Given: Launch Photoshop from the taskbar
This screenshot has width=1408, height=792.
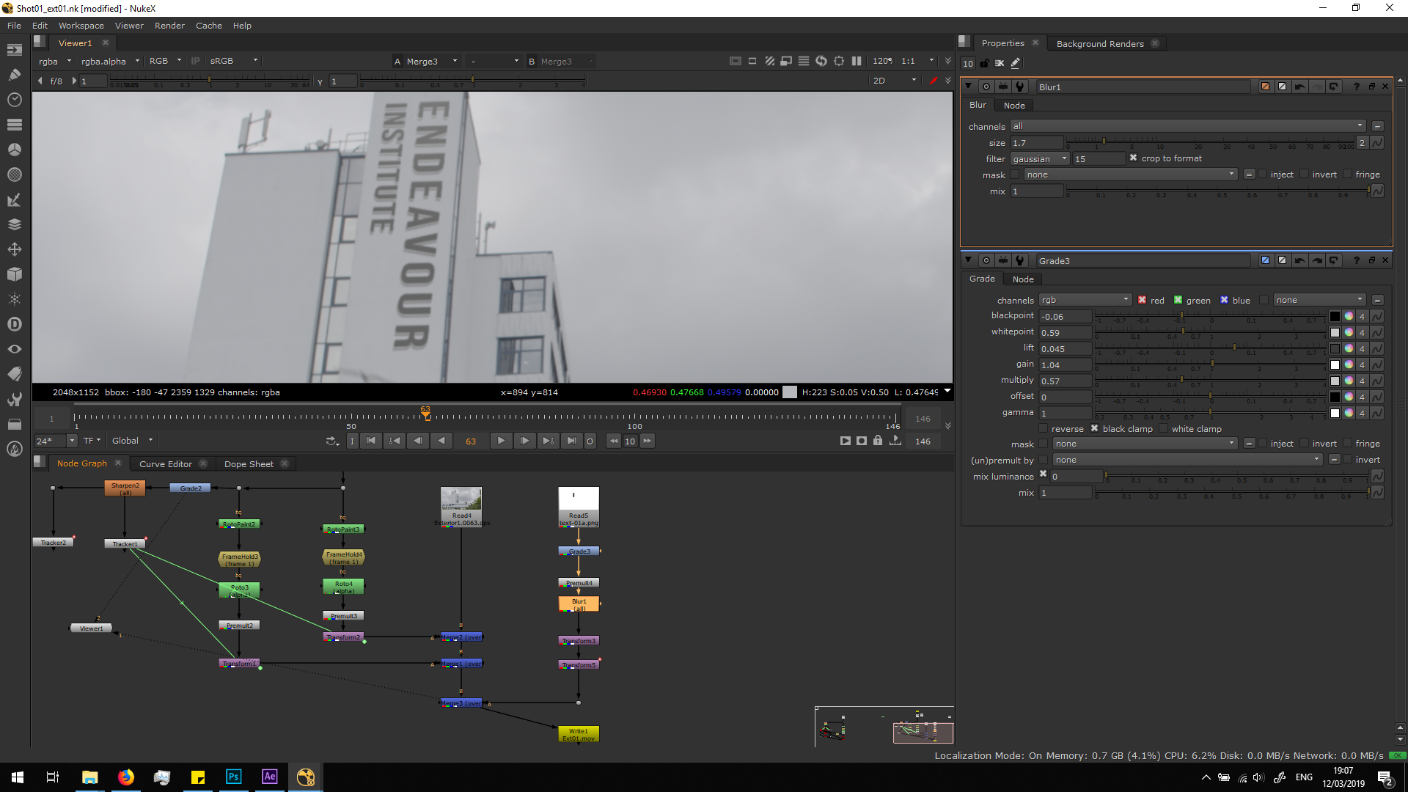Looking at the screenshot, I should pyautogui.click(x=233, y=777).
